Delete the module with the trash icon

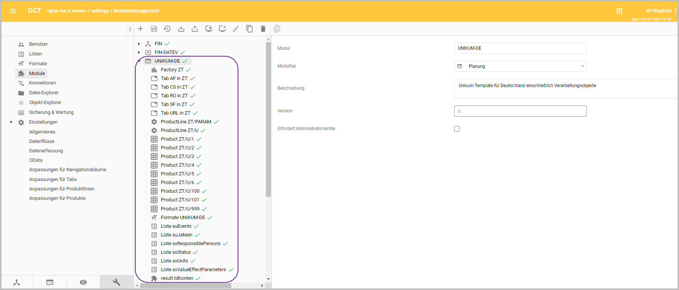click(x=263, y=29)
